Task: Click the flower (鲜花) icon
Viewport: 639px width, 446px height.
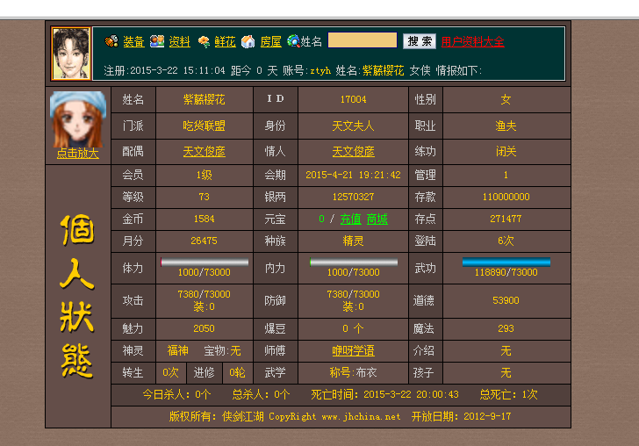Action: (x=204, y=41)
